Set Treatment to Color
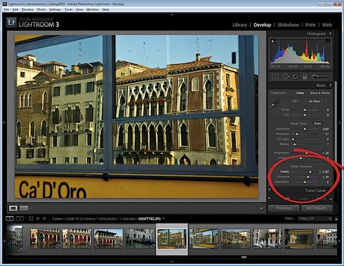The image size is (344, 266). [300, 93]
